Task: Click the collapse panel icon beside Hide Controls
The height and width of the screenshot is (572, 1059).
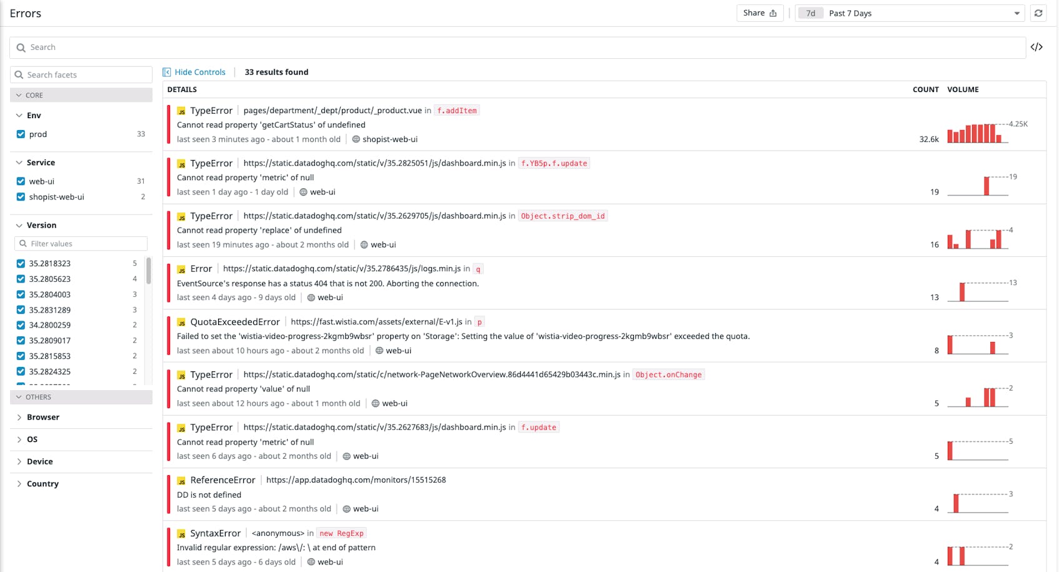Action: coord(166,72)
